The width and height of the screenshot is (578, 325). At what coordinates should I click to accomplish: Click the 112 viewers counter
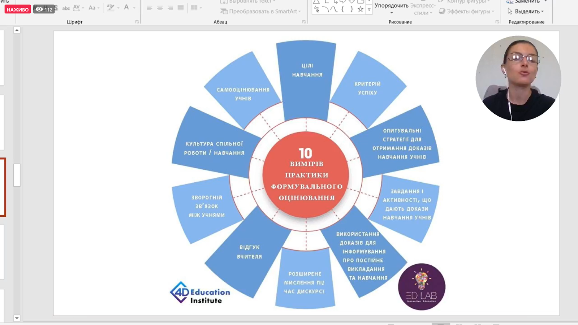pos(44,9)
